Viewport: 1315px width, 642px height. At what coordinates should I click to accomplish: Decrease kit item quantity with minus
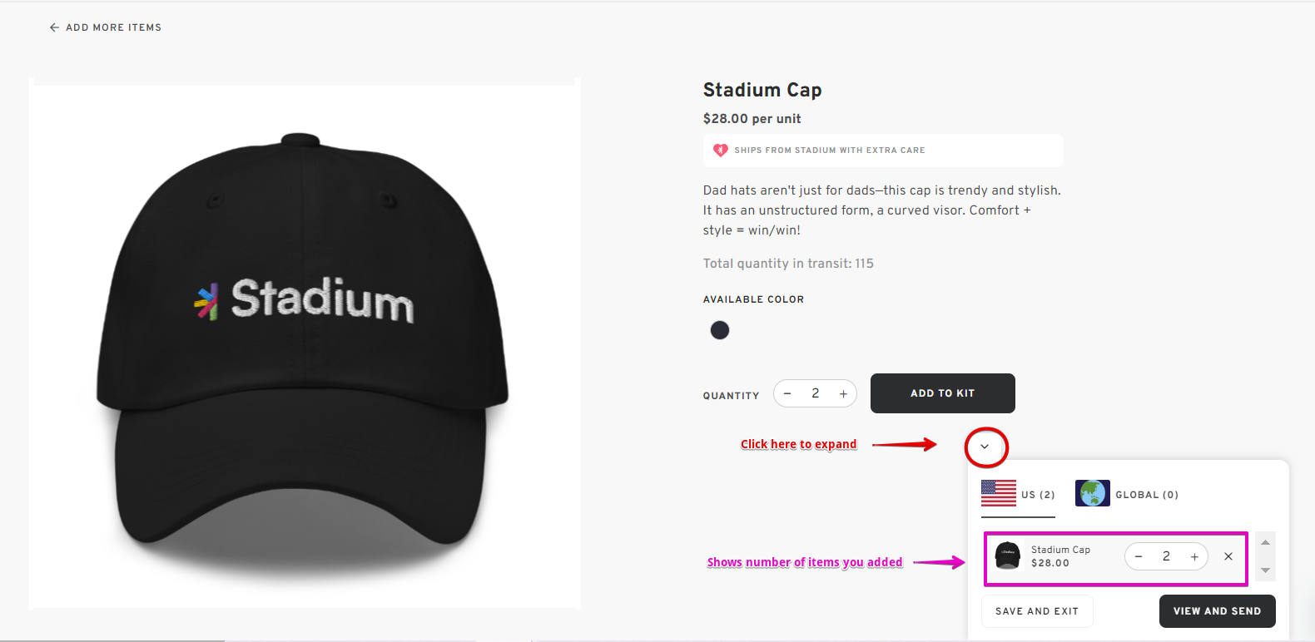point(1139,556)
